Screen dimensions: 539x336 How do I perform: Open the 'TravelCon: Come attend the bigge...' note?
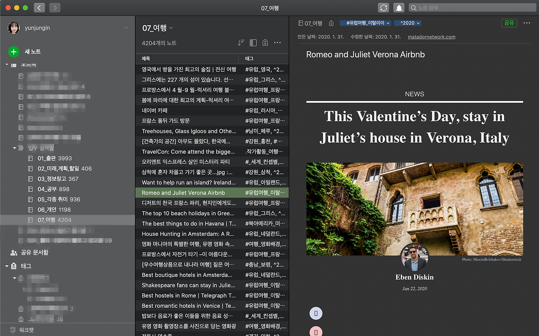tap(212, 152)
